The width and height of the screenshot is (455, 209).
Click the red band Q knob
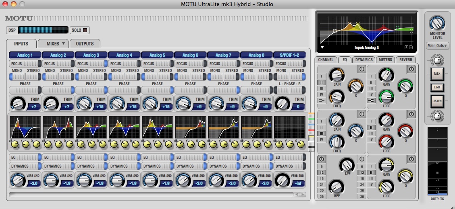point(406,131)
